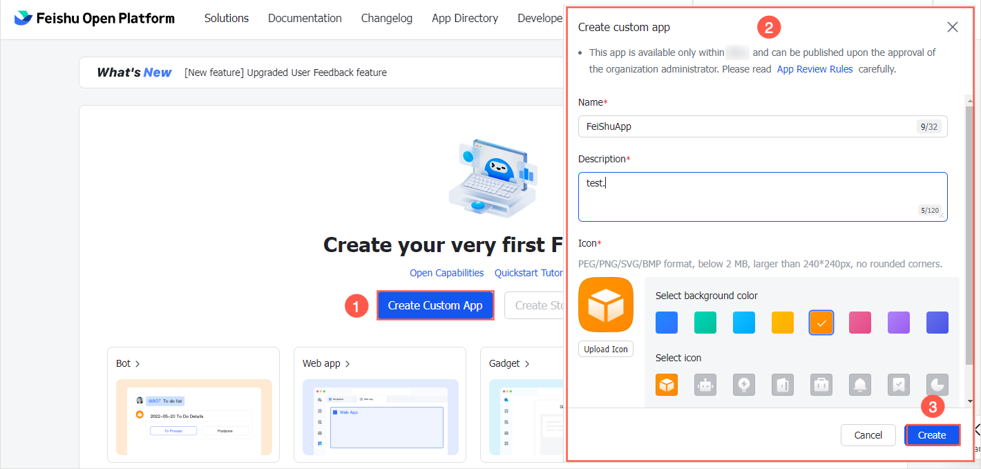
Task: Open the Solutions menu
Action: (227, 19)
